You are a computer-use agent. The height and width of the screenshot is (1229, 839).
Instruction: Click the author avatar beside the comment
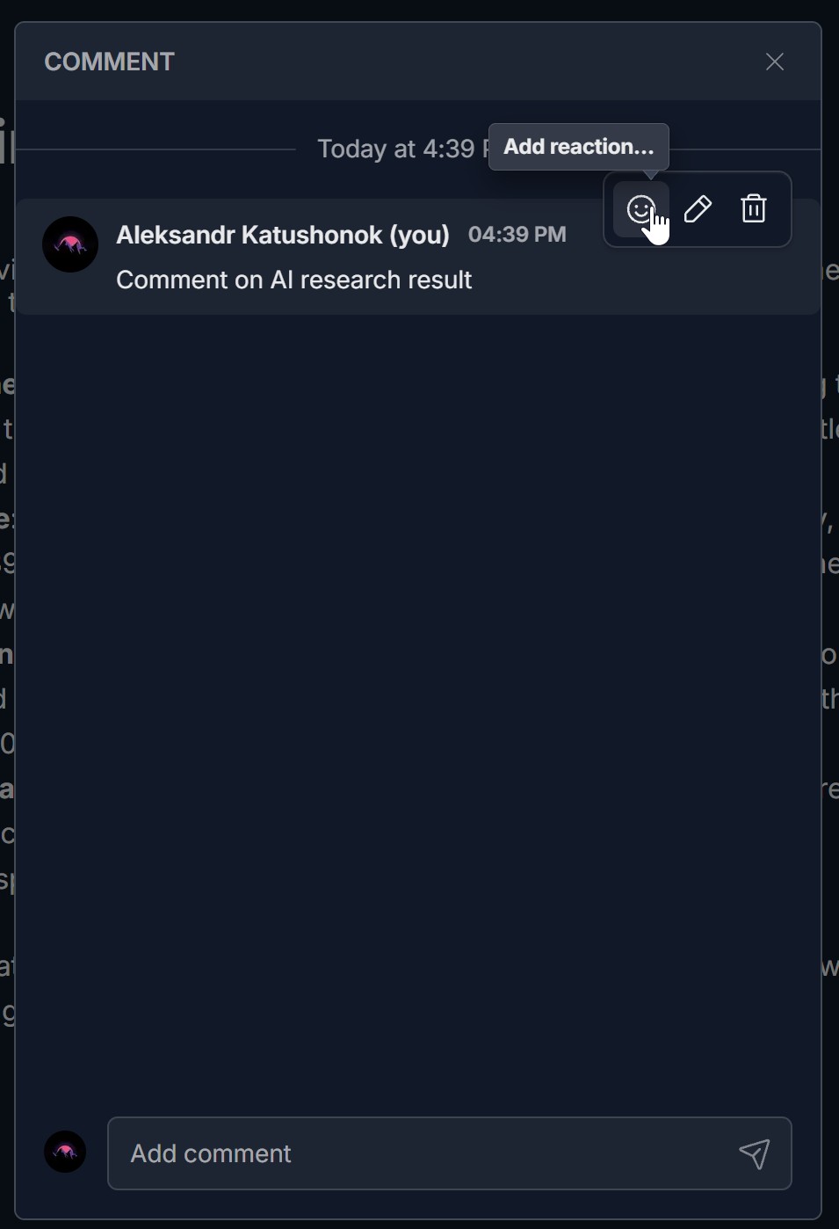[70, 244]
